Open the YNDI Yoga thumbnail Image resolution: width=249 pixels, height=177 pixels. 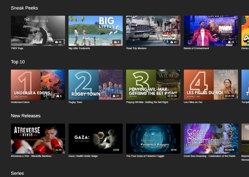pos(38,31)
